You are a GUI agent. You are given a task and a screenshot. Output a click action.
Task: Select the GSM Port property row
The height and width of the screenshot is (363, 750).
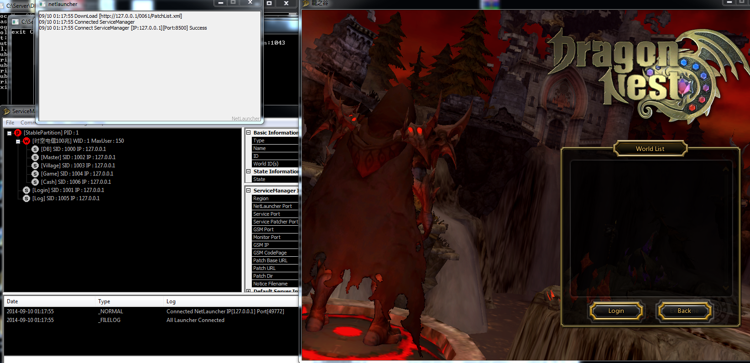tap(275, 229)
